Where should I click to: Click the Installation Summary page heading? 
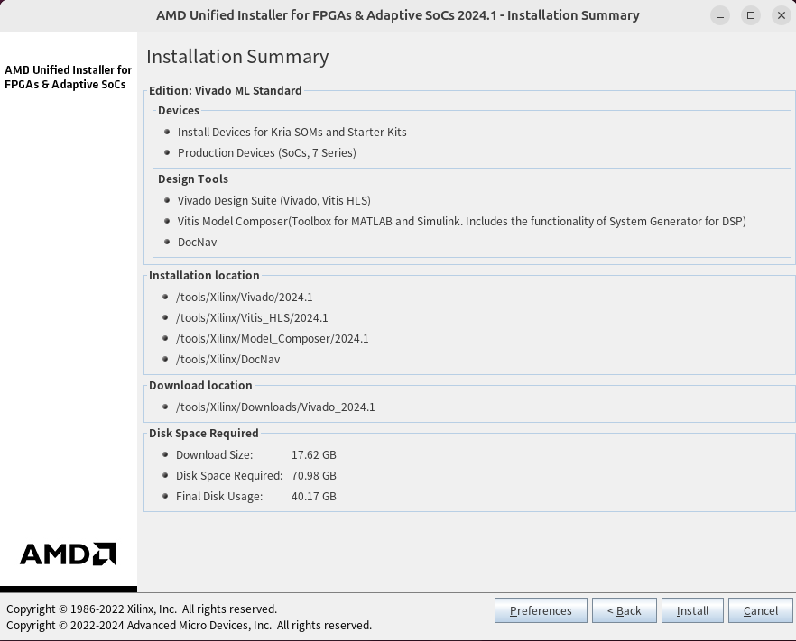237,57
